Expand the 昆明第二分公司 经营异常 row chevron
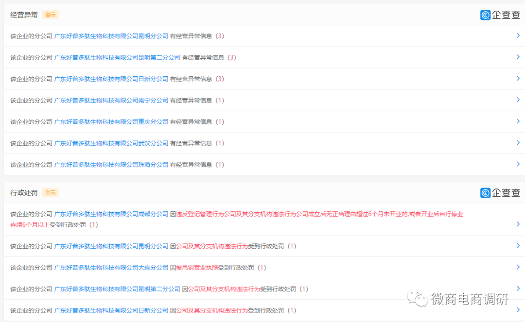 pyautogui.click(x=518, y=57)
